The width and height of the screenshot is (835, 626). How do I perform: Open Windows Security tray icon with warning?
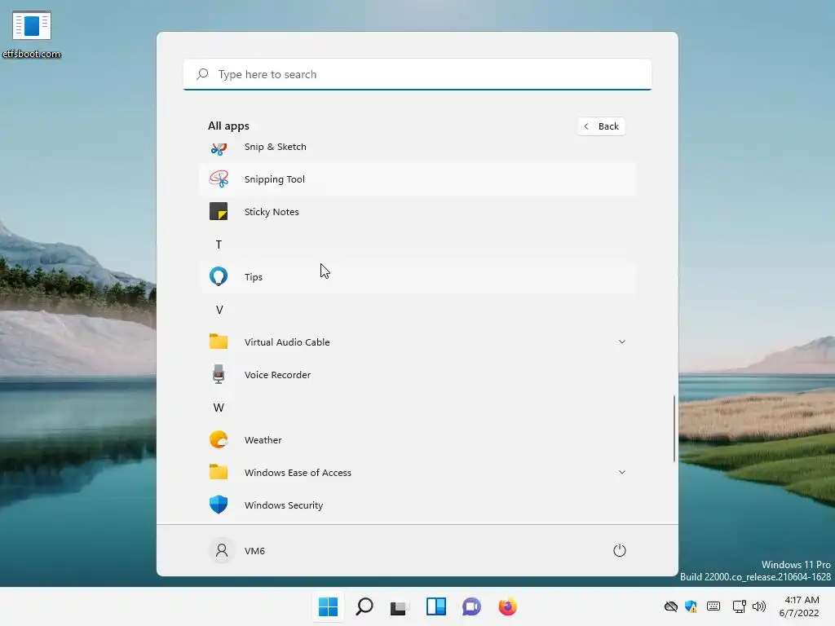click(691, 606)
